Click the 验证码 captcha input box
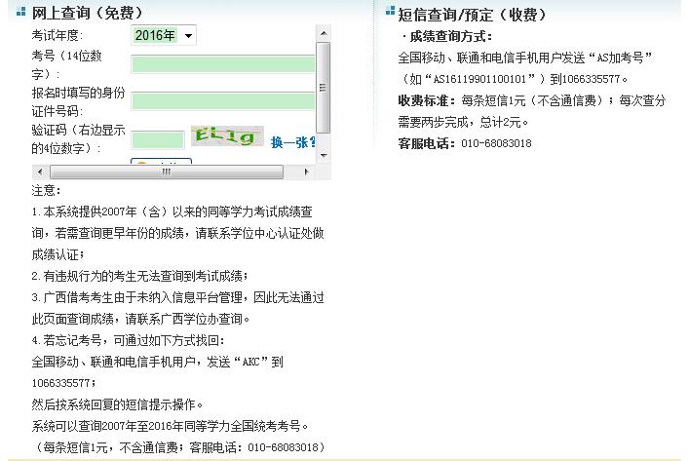The width and height of the screenshot is (689, 461). pos(157,139)
